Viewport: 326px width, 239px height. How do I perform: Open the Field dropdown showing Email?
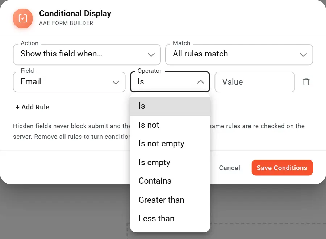[x=69, y=82]
